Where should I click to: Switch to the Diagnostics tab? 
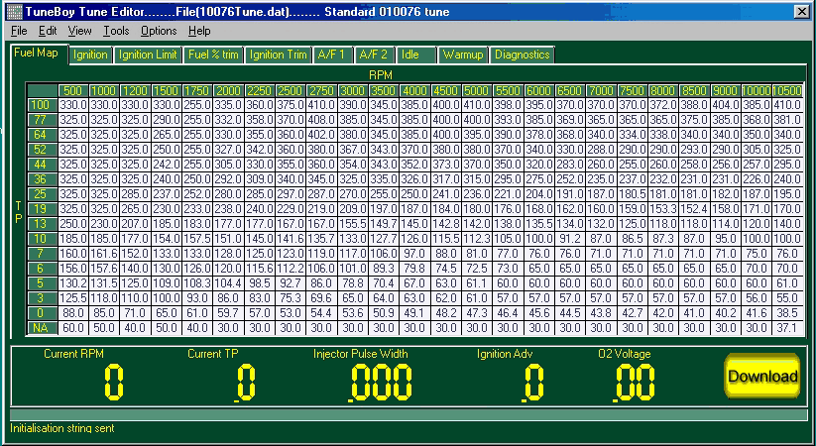pos(522,55)
